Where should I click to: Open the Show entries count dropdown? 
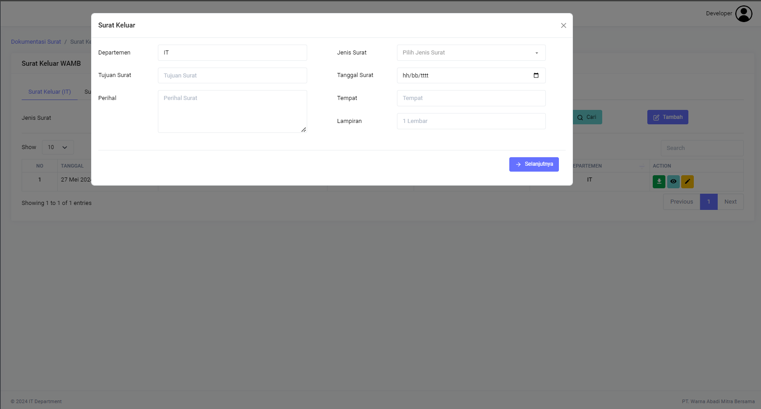[x=58, y=147]
